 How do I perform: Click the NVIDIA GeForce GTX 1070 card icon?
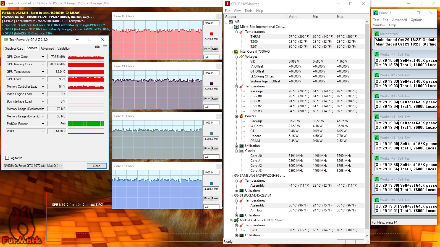tap(236, 220)
